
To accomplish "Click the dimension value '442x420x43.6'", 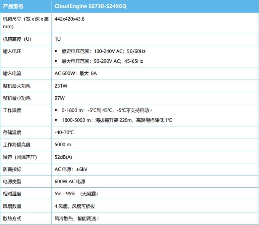I will (x=70, y=19).
